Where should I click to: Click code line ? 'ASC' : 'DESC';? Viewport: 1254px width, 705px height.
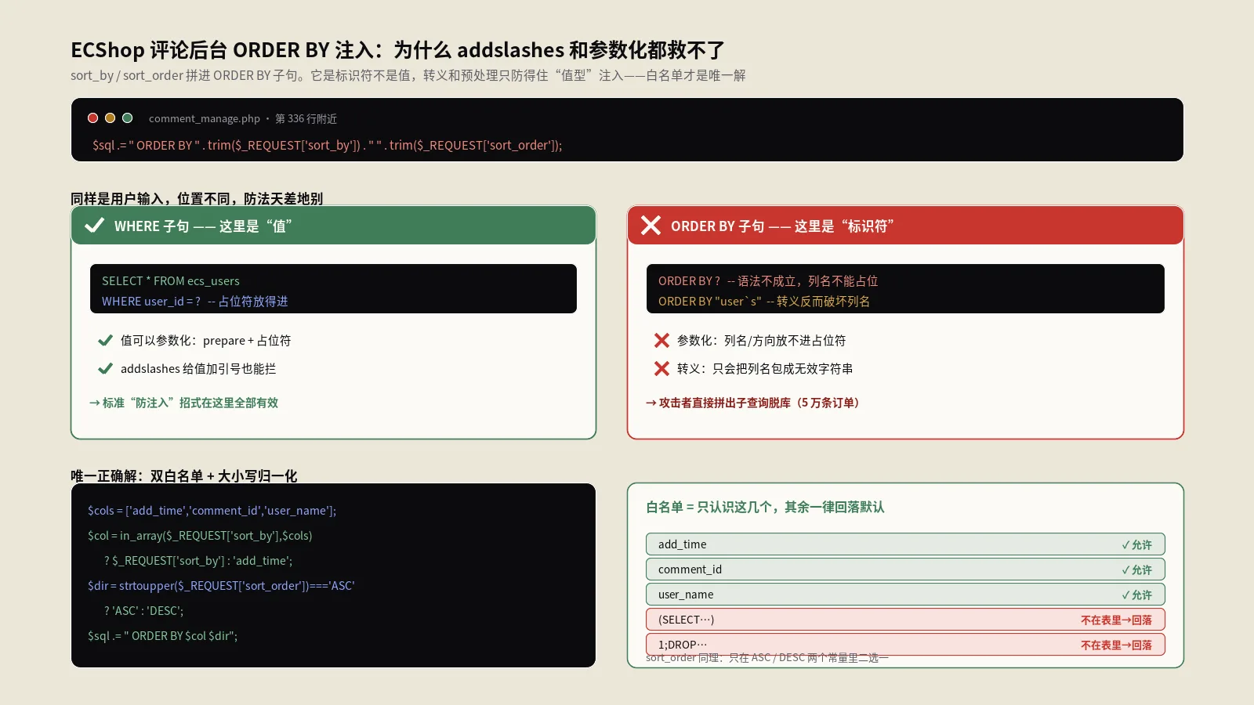point(143,610)
